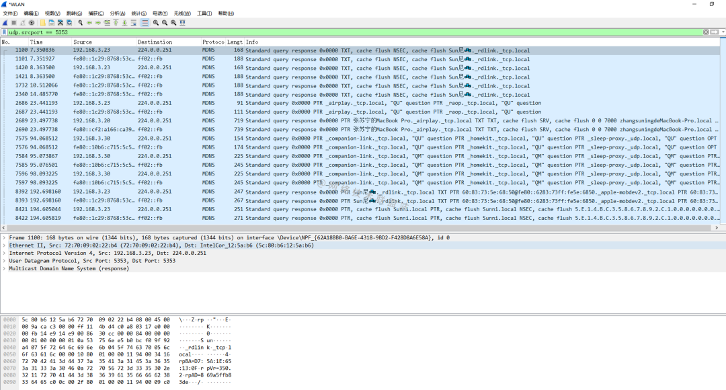This screenshot has height=390, width=726.
Task: Open the 文件(F) menu
Action: 10,13
